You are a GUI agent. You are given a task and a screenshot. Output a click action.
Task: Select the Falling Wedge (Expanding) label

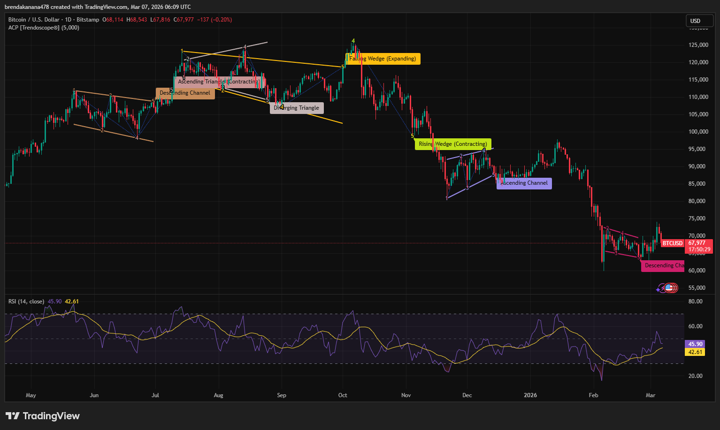click(x=383, y=59)
